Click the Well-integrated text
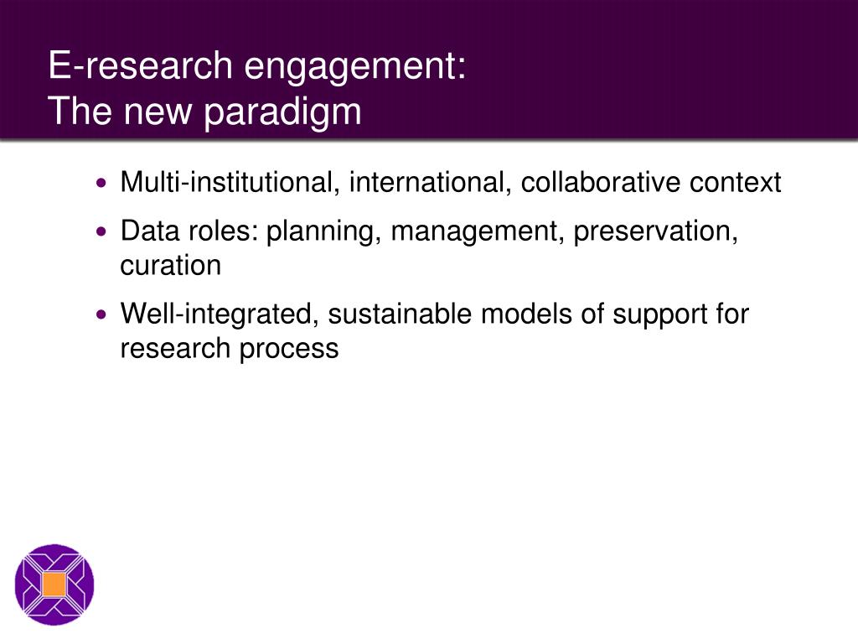 220,315
